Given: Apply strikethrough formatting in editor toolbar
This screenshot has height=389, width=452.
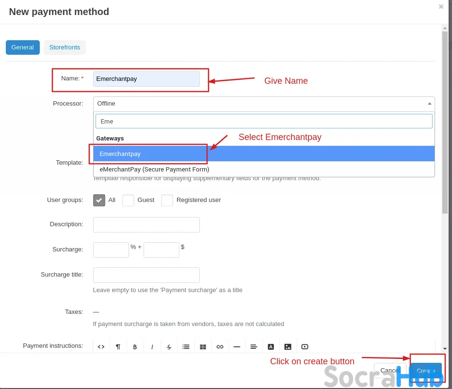Looking at the screenshot, I should point(169,346).
